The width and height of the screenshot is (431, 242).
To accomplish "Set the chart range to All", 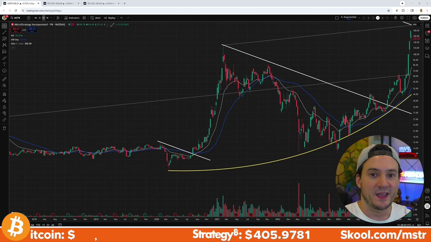I will [x=53, y=225].
